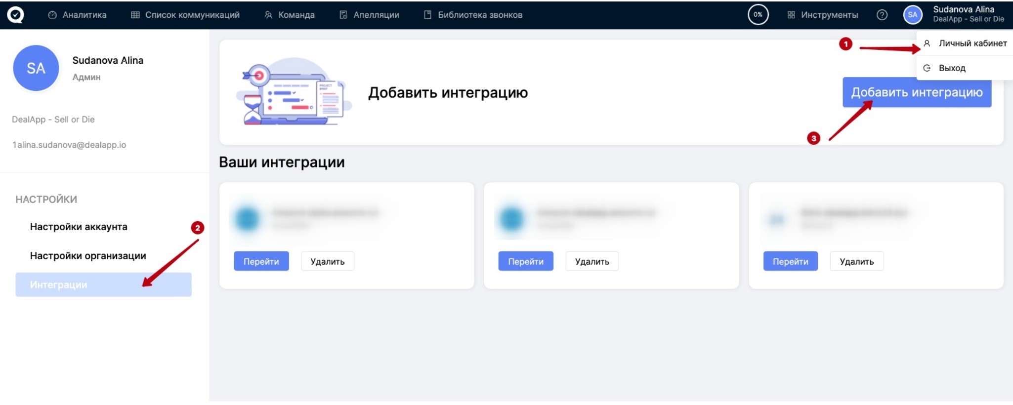Screen dimensions: 1013x405
Task: Open the Аналитика section
Action: (x=77, y=15)
